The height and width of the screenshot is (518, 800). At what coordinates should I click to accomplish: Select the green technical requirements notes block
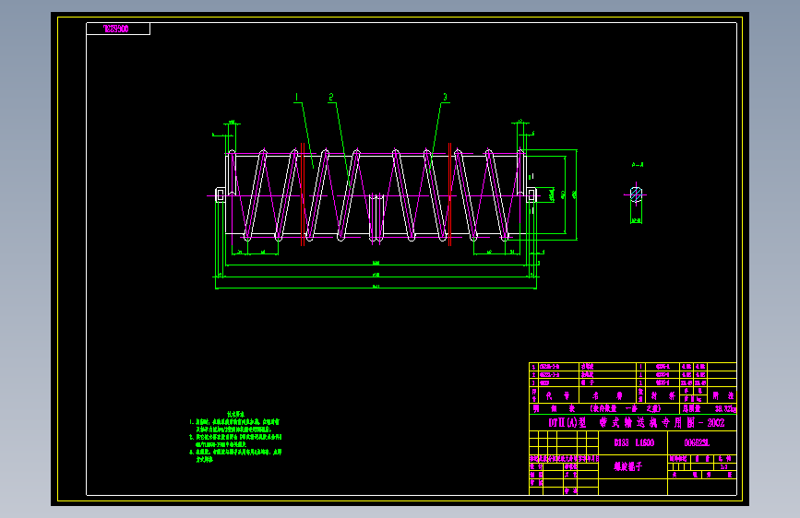(x=235, y=437)
